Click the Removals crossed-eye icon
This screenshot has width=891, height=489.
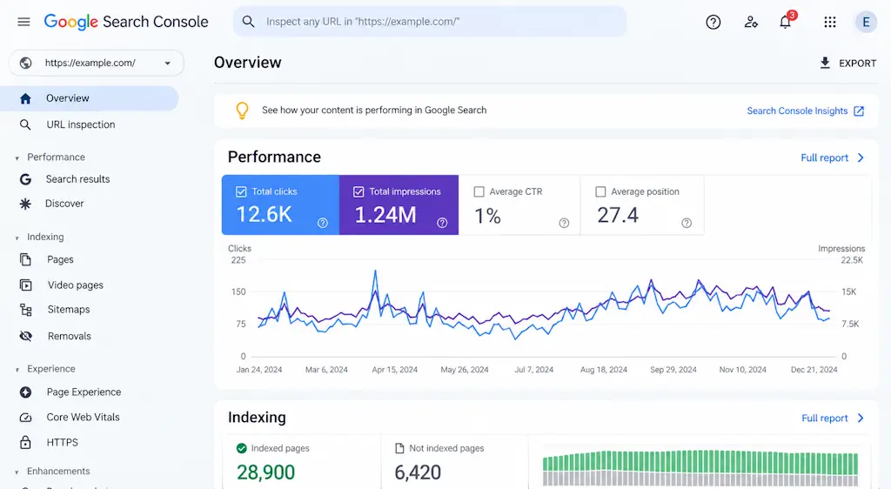tap(25, 336)
